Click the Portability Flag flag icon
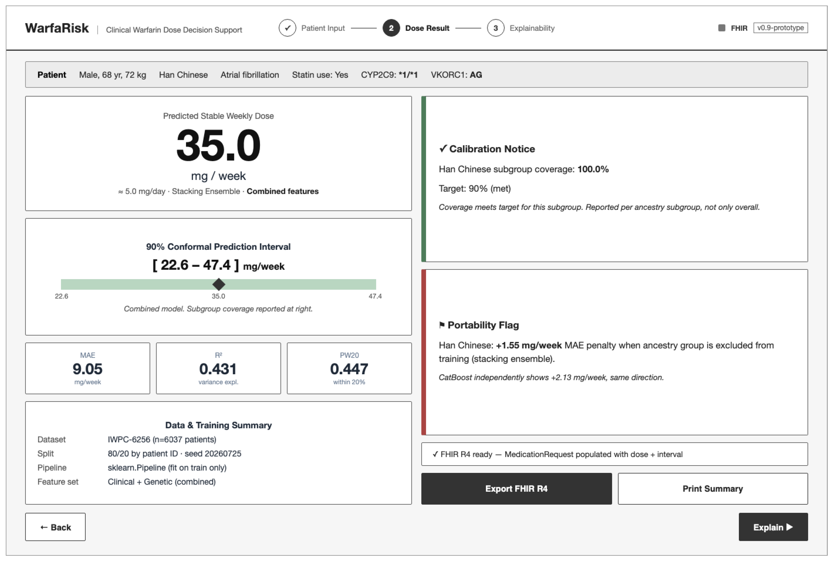Viewport: 834px width, 562px height. pyautogui.click(x=441, y=325)
